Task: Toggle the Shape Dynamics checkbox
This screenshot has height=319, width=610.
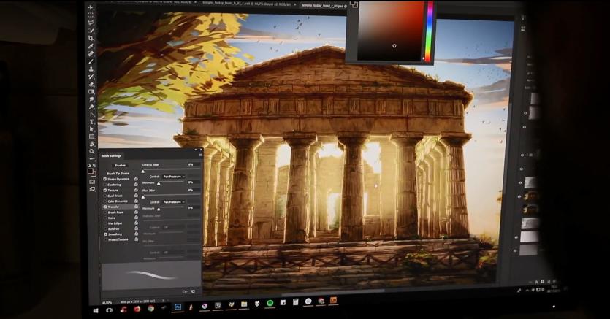Action: 105,179
